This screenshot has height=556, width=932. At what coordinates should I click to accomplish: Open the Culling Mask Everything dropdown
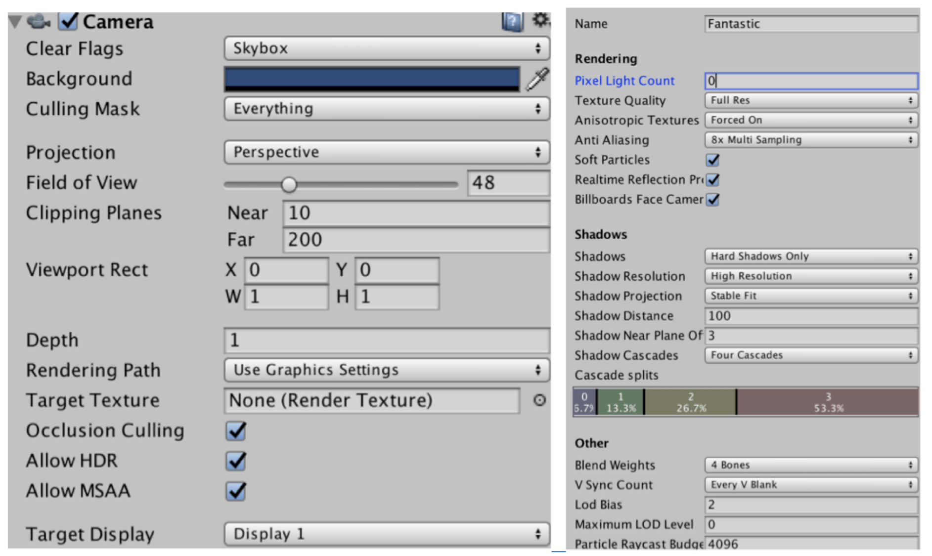coord(387,109)
